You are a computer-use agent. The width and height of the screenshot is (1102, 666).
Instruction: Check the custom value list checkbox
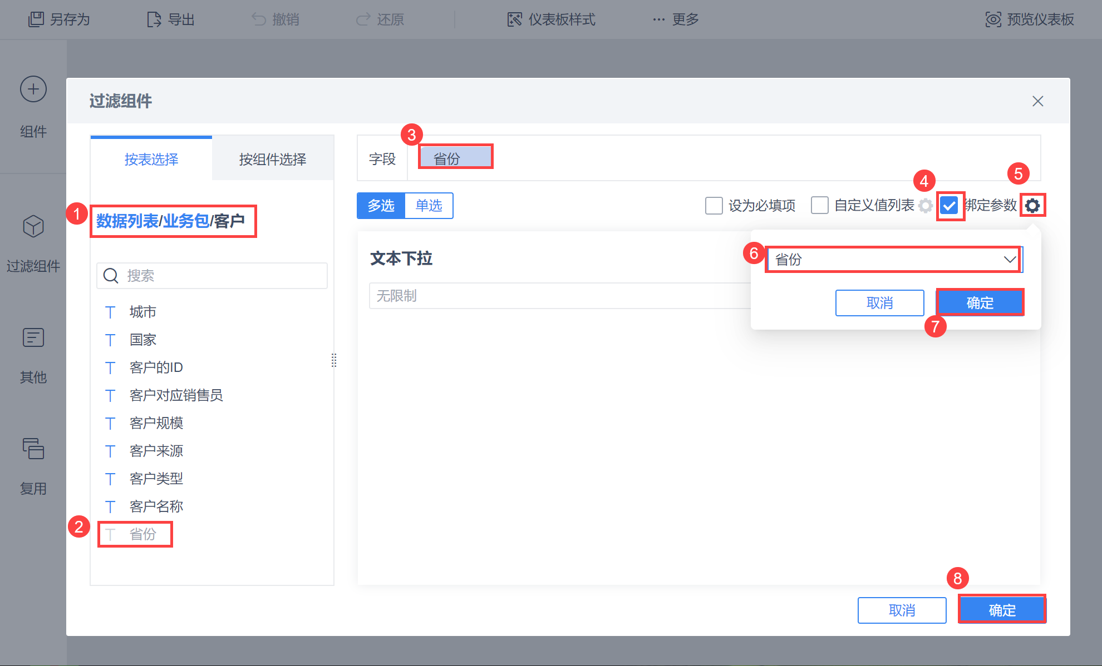pyautogui.click(x=820, y=206)
